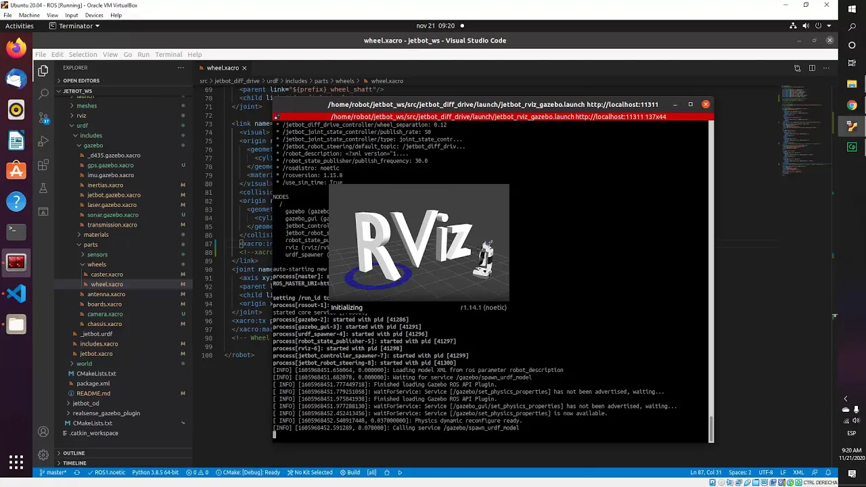Click the Build button in the status bar

tap(350, 472)
